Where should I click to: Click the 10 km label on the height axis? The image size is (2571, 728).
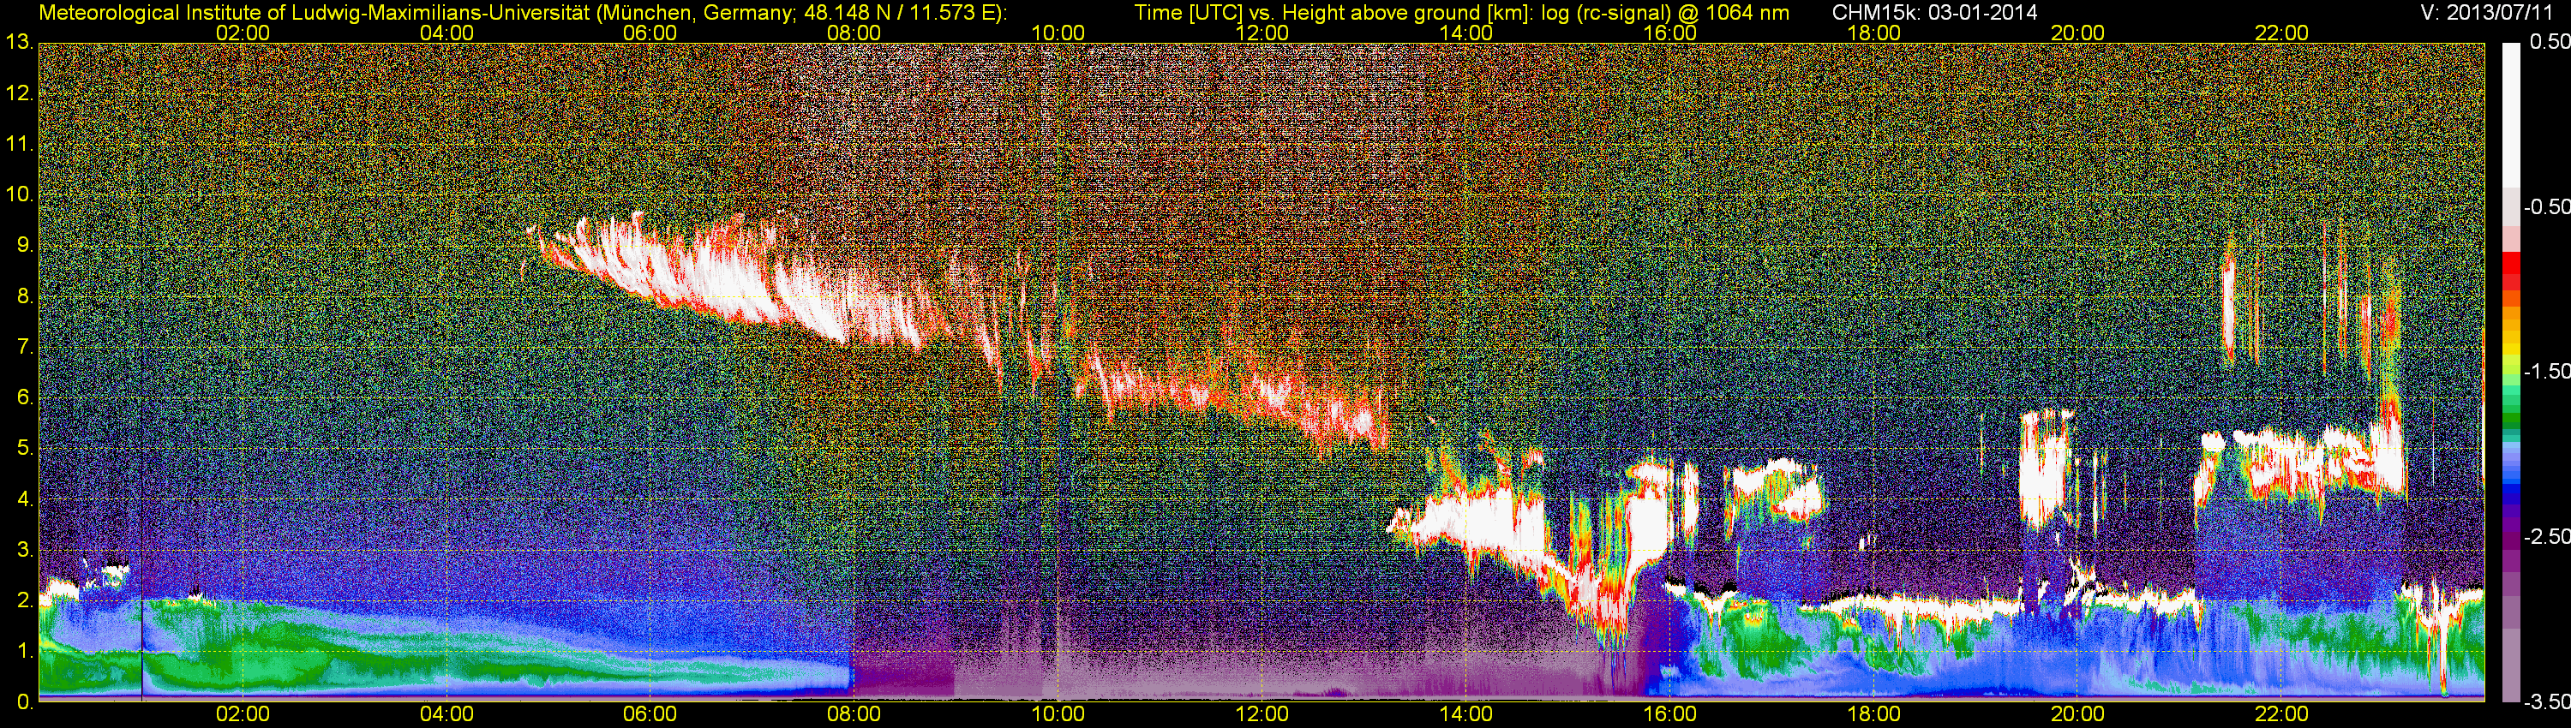pos(19,195)
